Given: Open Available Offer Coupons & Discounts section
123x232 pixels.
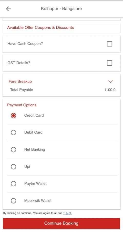Looking at the screenshot, I should [40, 27].
